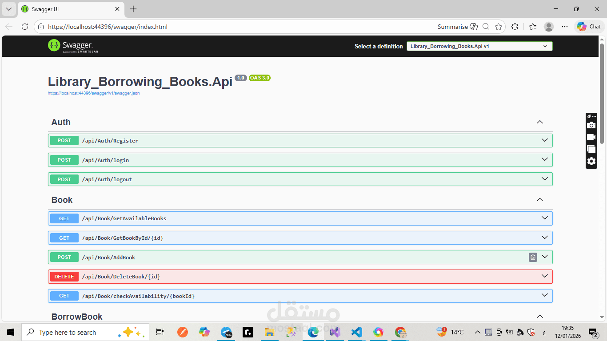Open the browser Extensions icon
The image size is (607, 341).
coord(515,27)
